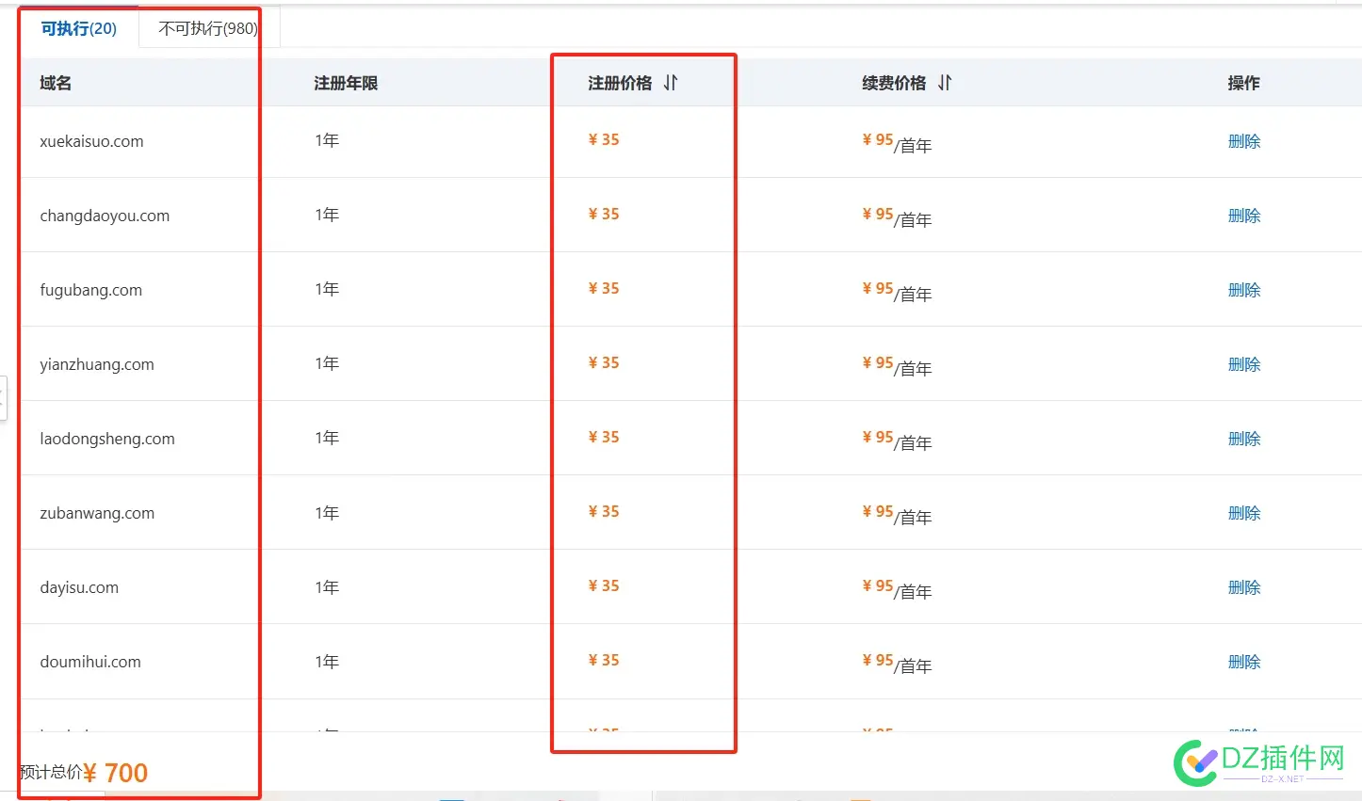Select zubanwang.com domain cell

97,513
